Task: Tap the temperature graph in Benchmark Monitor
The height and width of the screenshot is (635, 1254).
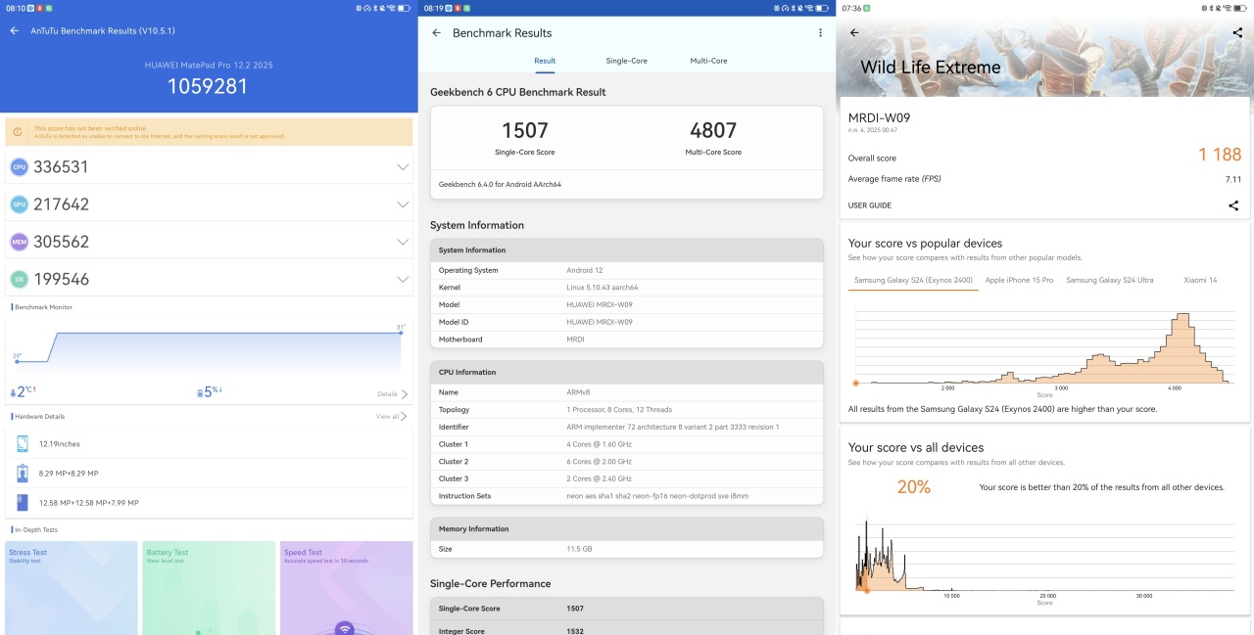Action: coord(209,348)
